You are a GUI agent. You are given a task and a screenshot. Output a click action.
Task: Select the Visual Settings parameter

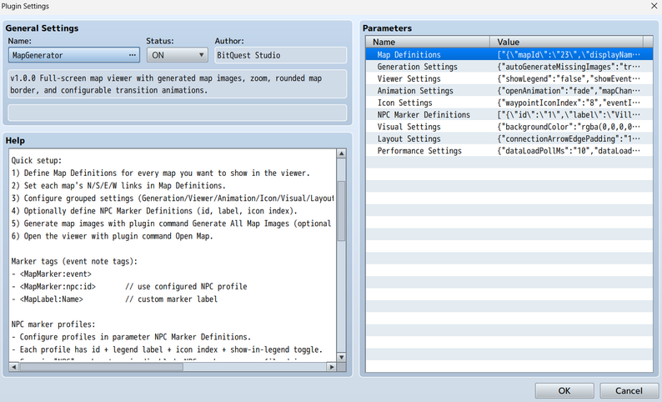pyautogui.click(x=509, y=127)
